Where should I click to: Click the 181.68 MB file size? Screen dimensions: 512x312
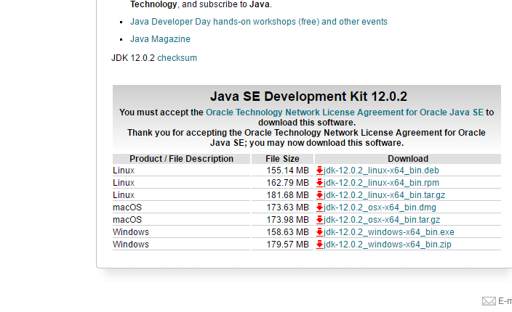pos(287,195)
